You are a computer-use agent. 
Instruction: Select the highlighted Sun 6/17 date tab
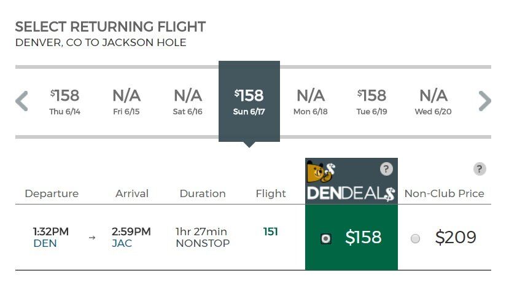249,101
